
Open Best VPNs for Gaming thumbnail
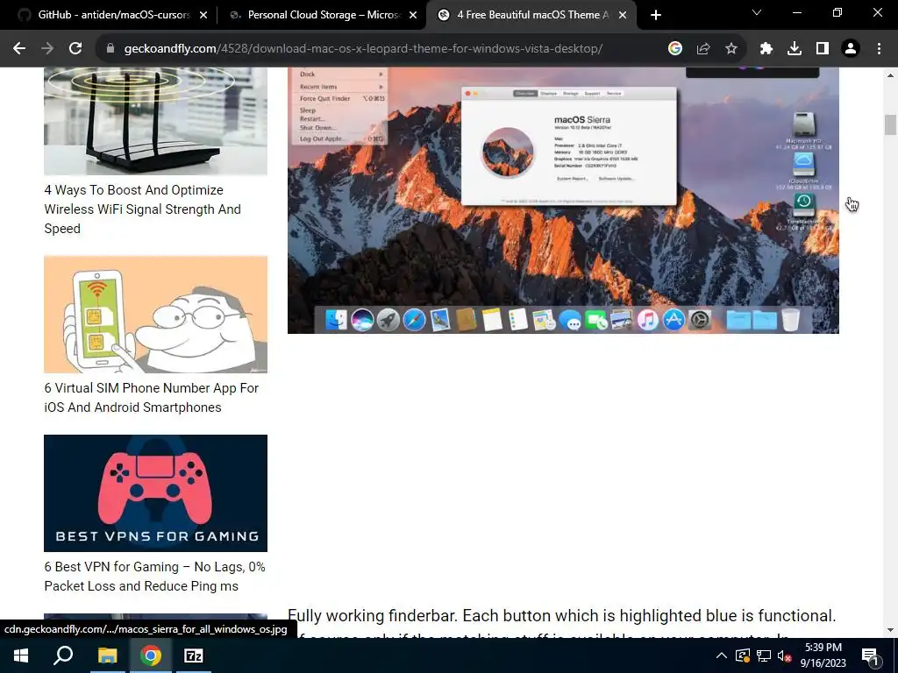click(156, 493)
